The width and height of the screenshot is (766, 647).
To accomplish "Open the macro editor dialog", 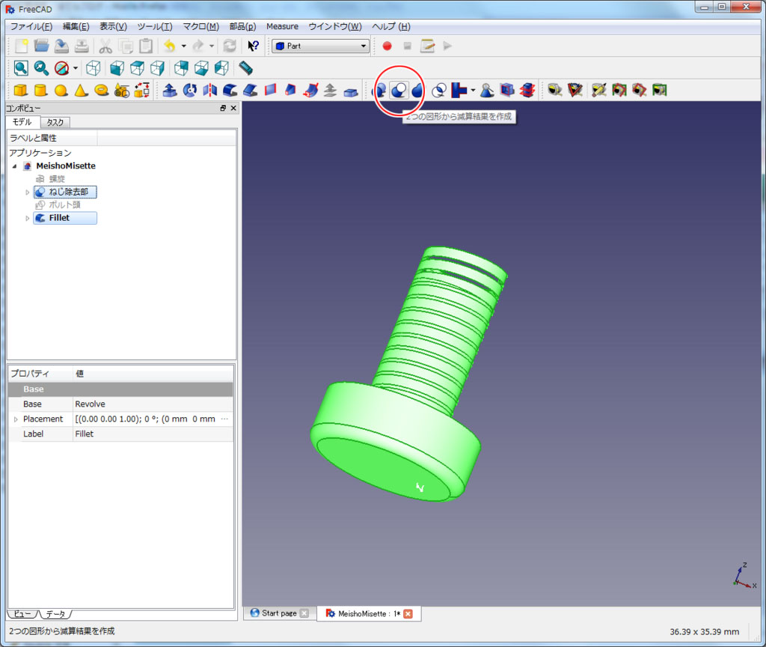I will [x=427, y=46].
